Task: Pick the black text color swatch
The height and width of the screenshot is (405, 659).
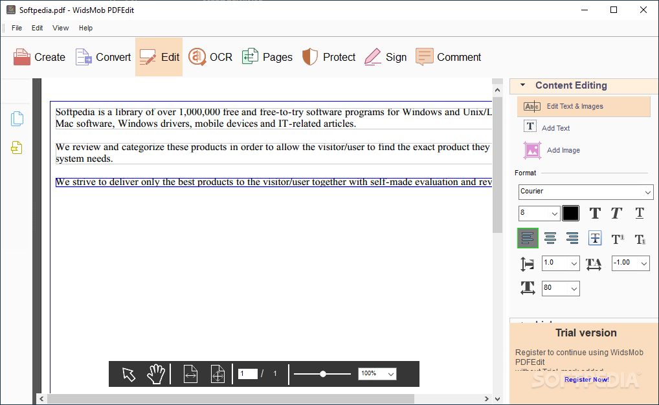Action: (x=570, y=213)
